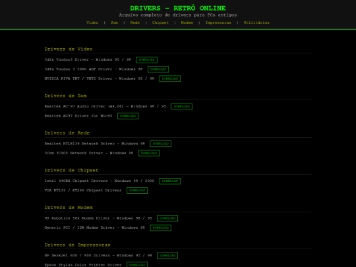
Task: Download 3dfx Voodoo 3 3000 AGP Driver
Action: point(158,69)
